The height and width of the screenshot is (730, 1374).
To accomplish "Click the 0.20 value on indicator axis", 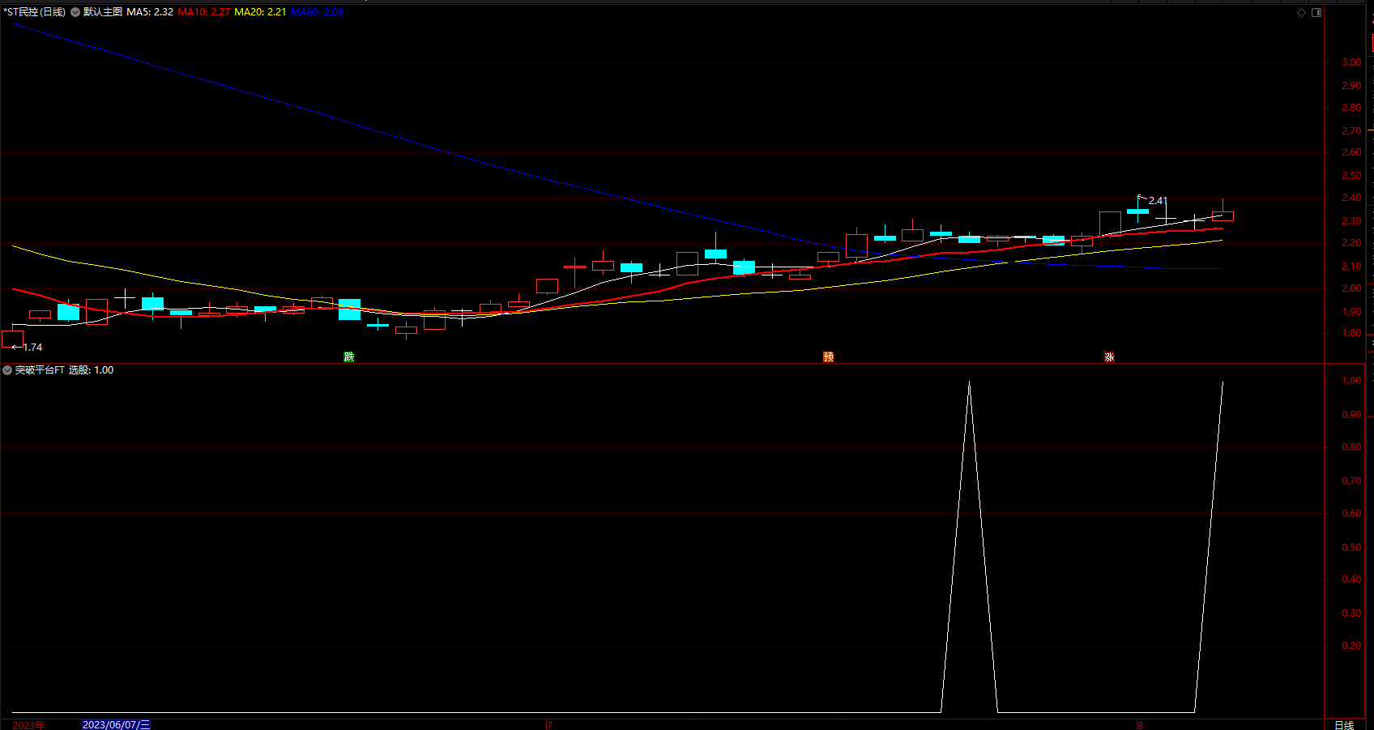I will coord(1351,647).
